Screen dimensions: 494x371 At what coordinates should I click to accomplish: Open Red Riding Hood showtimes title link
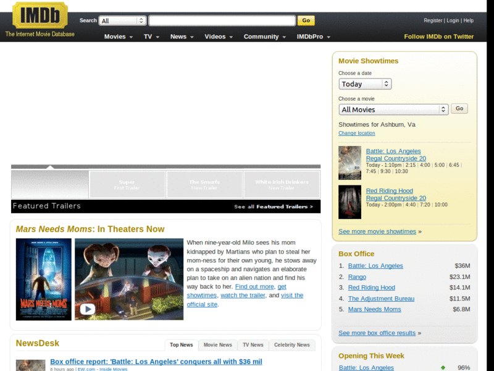click(390, 191)
